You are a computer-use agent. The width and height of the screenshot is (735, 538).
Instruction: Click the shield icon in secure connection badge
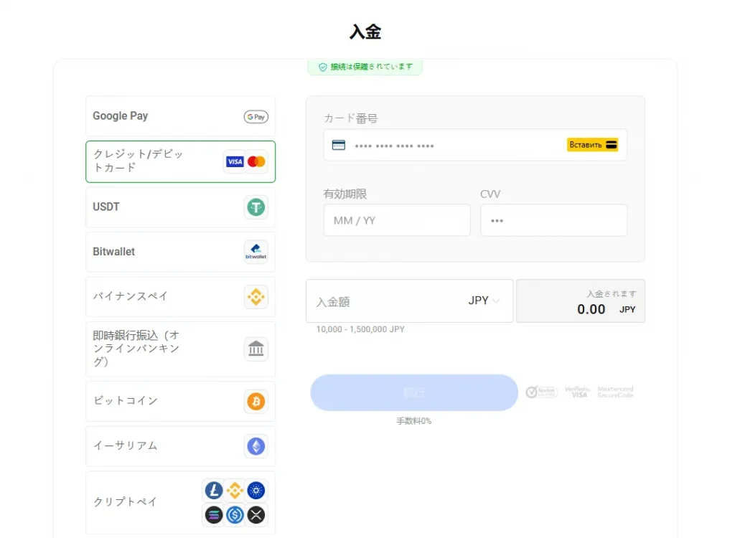323,67
